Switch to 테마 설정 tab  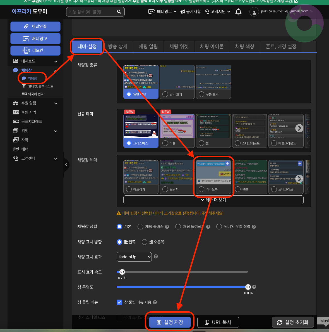click(x=87, y=47)
